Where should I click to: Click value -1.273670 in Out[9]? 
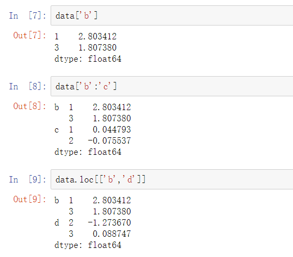[x=109, y=222]
